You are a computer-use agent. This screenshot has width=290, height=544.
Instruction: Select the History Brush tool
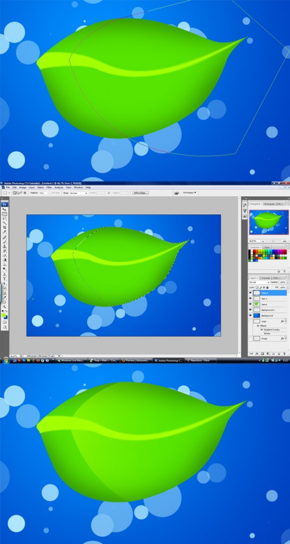pyautogui.click(x=4, y=251)
